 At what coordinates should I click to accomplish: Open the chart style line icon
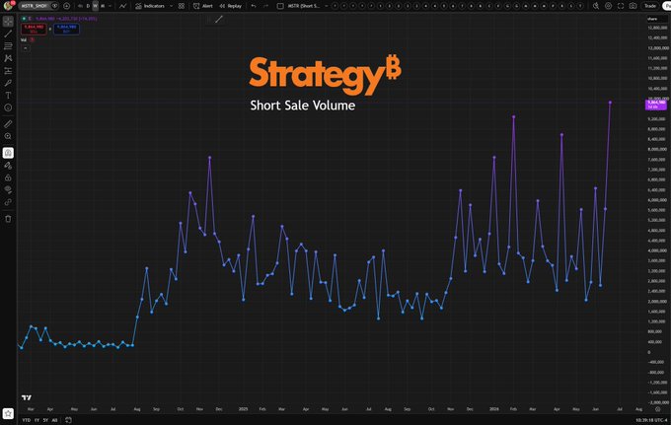[x=122, y=6]
